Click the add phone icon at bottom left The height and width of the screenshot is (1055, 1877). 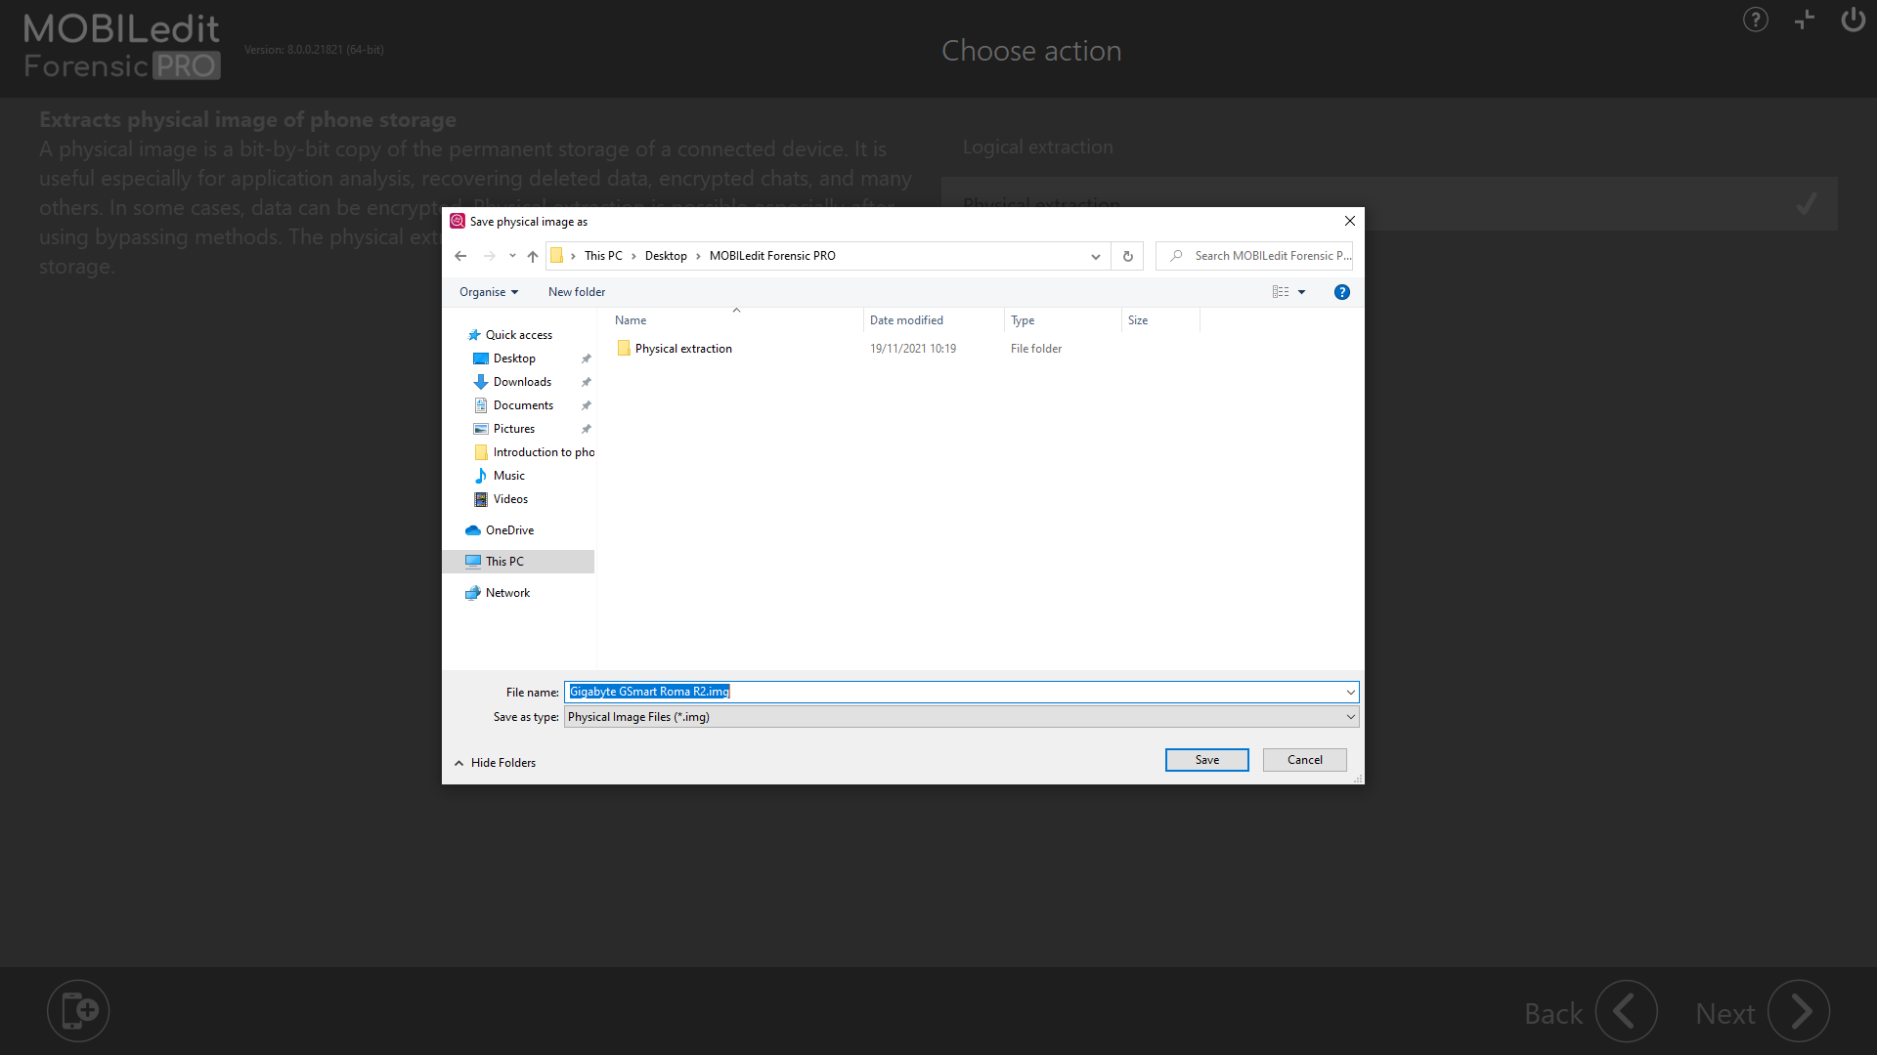pyautogui.click(x=78, y=1011)
